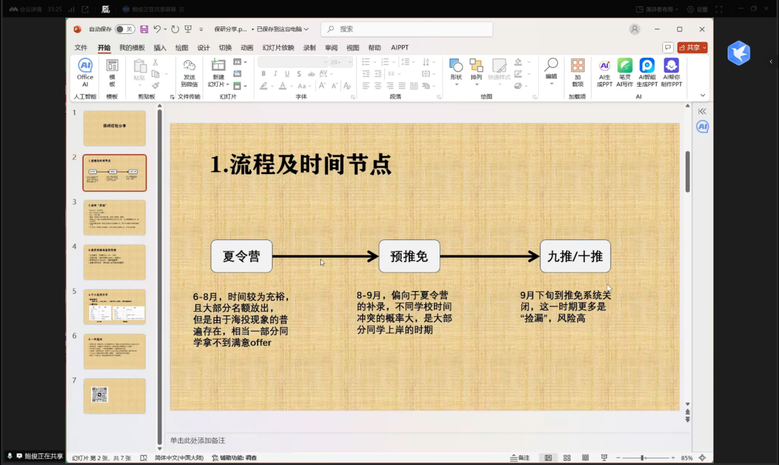The image size is (779, 465).
Task: Switch to slide sorter view
Action: (567, 458)
